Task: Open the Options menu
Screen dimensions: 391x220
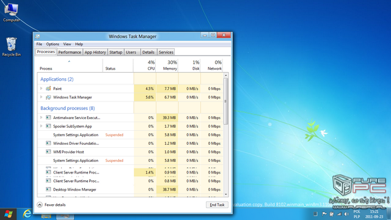Action: pyautogui.click(x=53, y=44)
